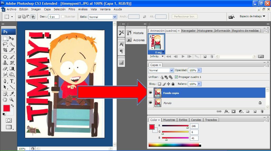Select the Eraser tool
The height and width of the screenshot is (151, 271).
tap(5, 69)
